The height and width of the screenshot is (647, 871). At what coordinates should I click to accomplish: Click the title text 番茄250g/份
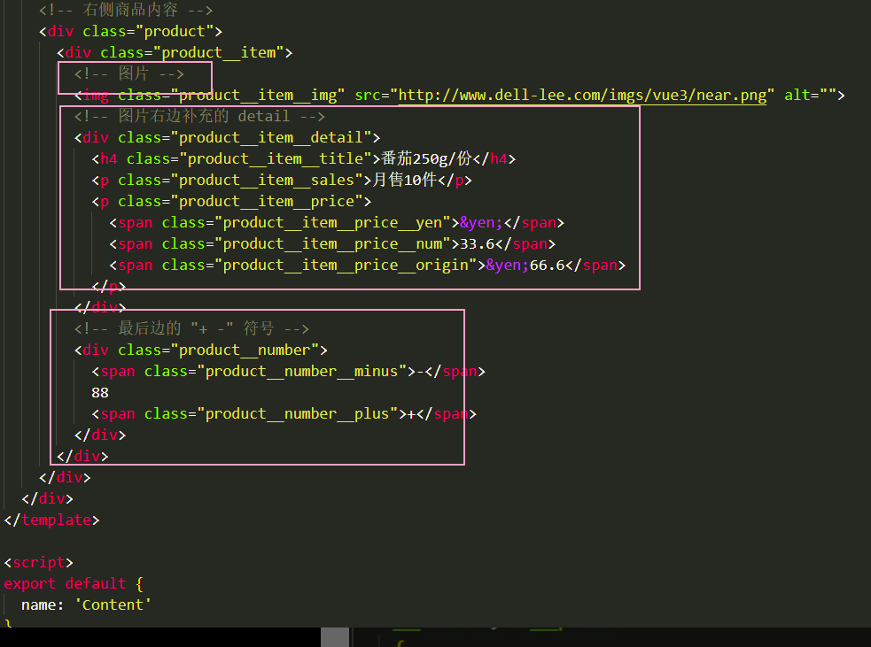(426, 158)
